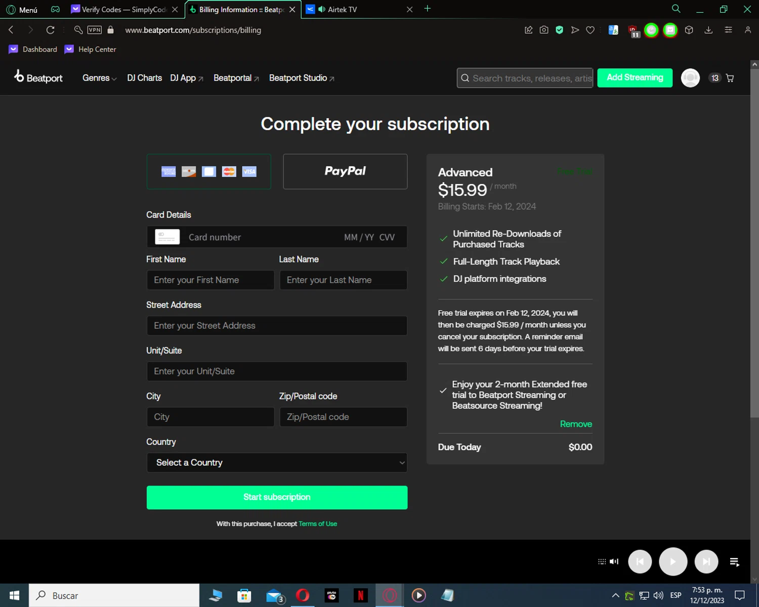
Task: Show hidden system tray icons
Action: 615,595
